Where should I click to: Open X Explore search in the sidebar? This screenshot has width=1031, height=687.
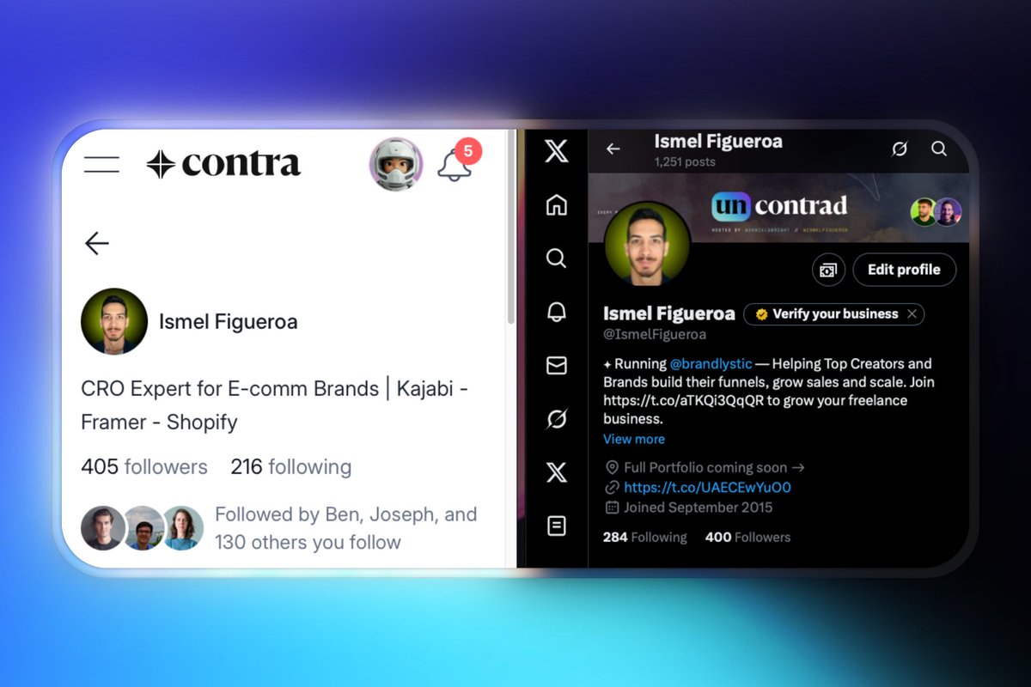(557, 258)
